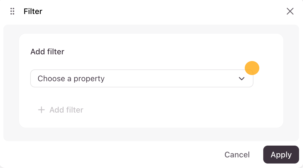Click the Cancel text link
The width and height of the screenshot is (303, 168).
tap(237, 155)
